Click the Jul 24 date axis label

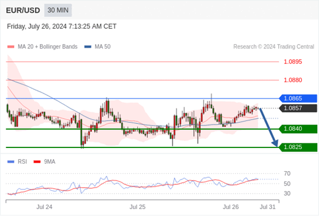click(x=44, y=207)
